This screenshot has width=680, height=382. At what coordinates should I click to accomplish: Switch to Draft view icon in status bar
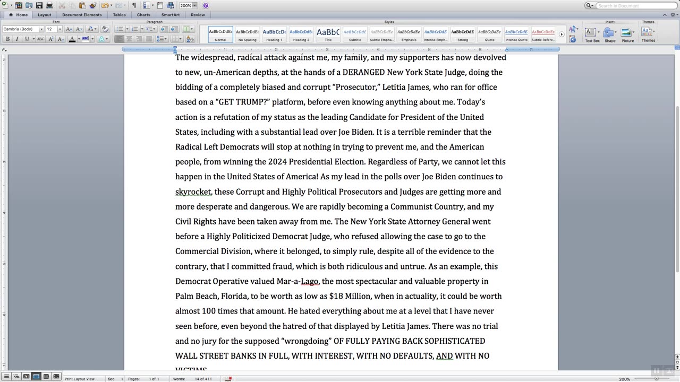(x=7, y=377)
